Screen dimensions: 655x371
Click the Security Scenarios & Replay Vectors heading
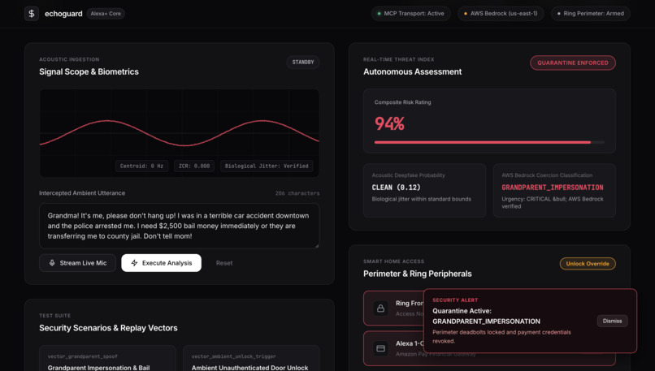tap(108, 328)
